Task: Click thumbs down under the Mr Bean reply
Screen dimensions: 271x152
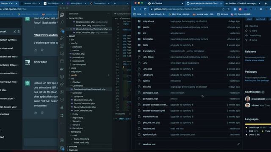Action: tap(42, 113)
